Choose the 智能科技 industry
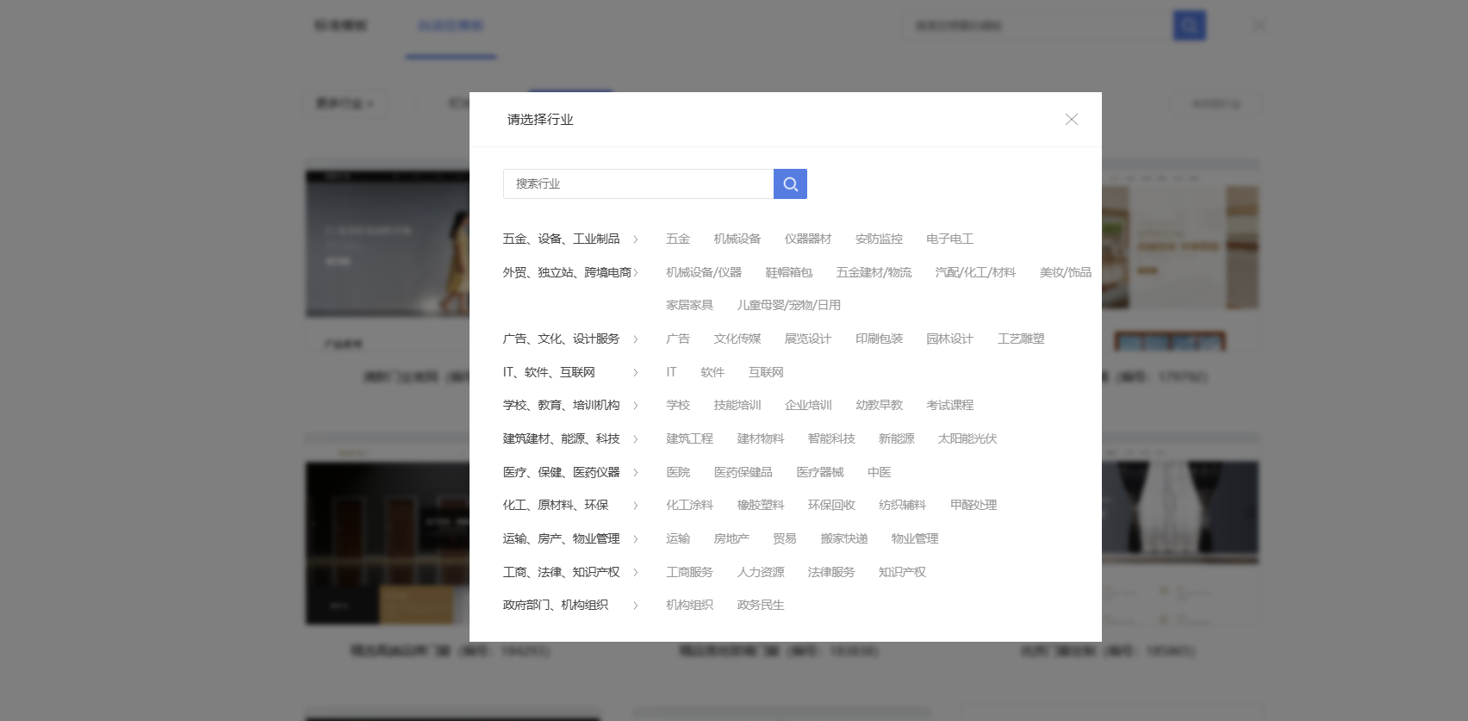This screenshot has width=1468, height=721. click(831, 438)
